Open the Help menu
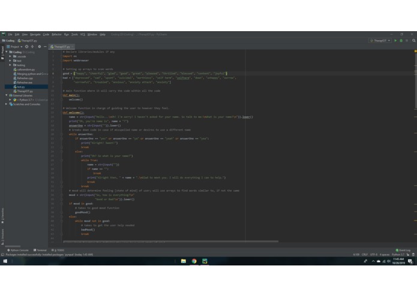Screen dimensions: 417x296 103,35
